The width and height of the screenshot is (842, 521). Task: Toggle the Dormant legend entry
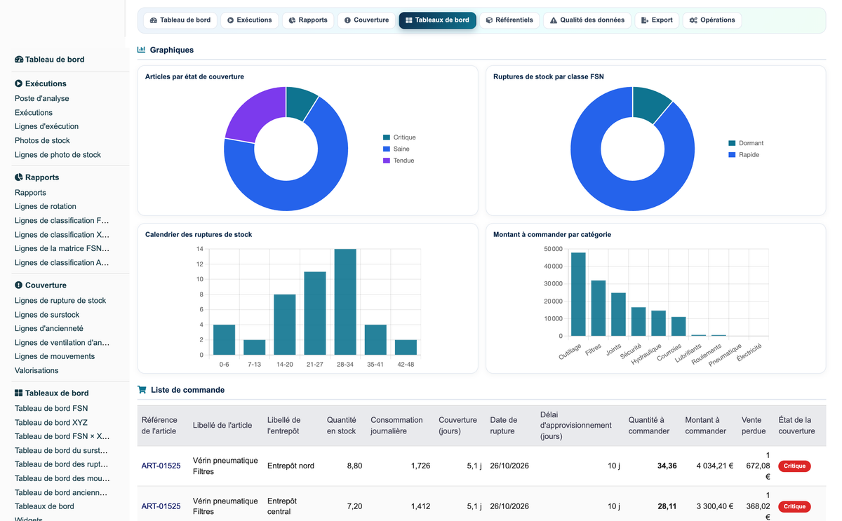tap(746, 143)
